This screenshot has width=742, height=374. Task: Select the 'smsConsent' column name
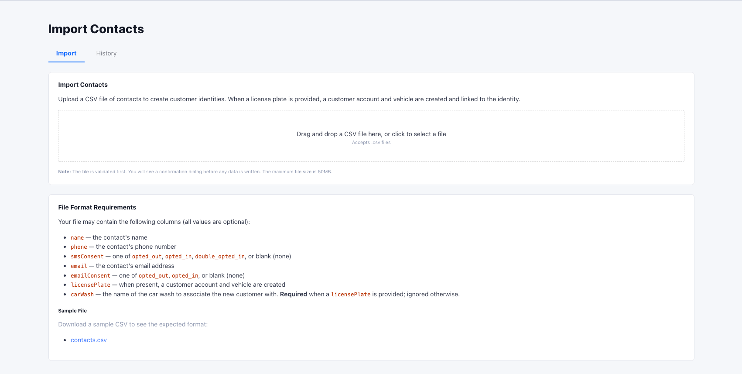tap(87, 257)
